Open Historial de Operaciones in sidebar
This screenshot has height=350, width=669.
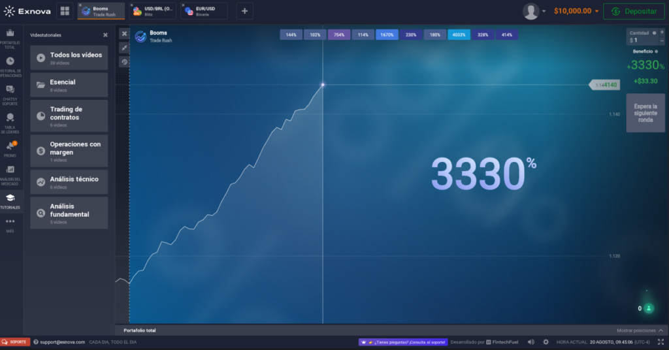(10, 65)
